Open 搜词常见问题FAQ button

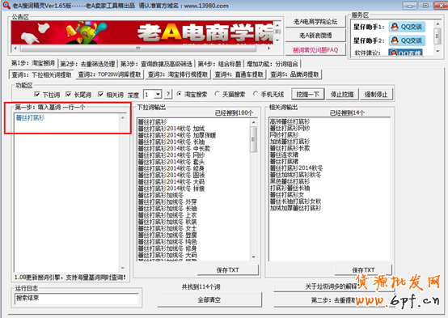click(315, 50)
